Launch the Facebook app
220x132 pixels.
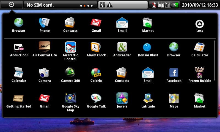(x=174, y=75)
